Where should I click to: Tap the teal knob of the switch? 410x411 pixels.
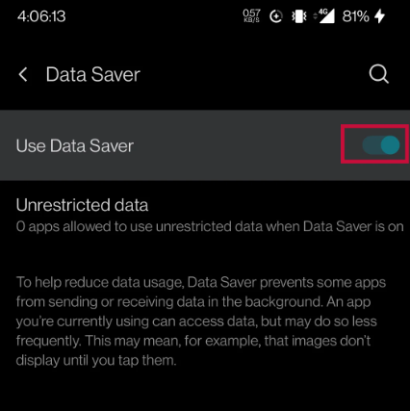pos(390,145)
